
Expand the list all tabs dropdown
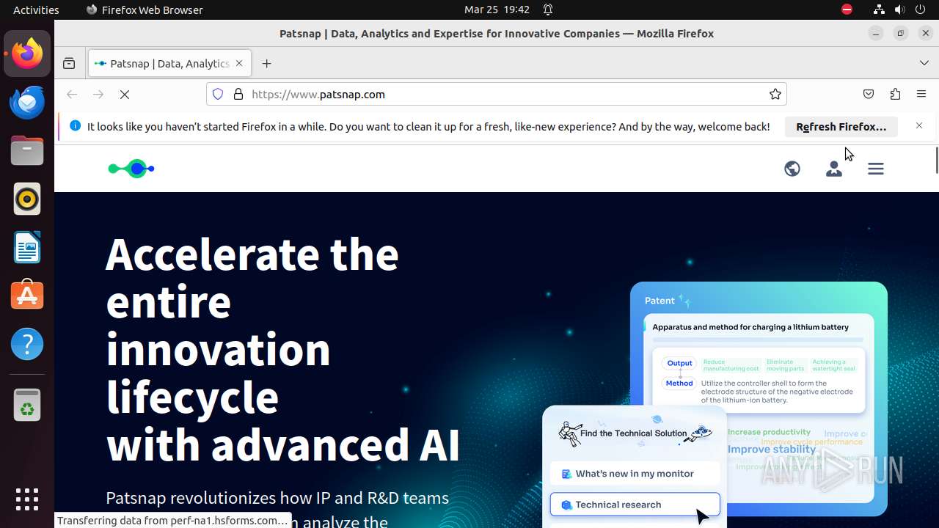pyautogui.click(x=924, y=64)
